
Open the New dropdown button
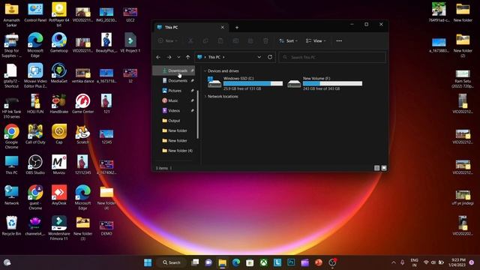point(168,40)
